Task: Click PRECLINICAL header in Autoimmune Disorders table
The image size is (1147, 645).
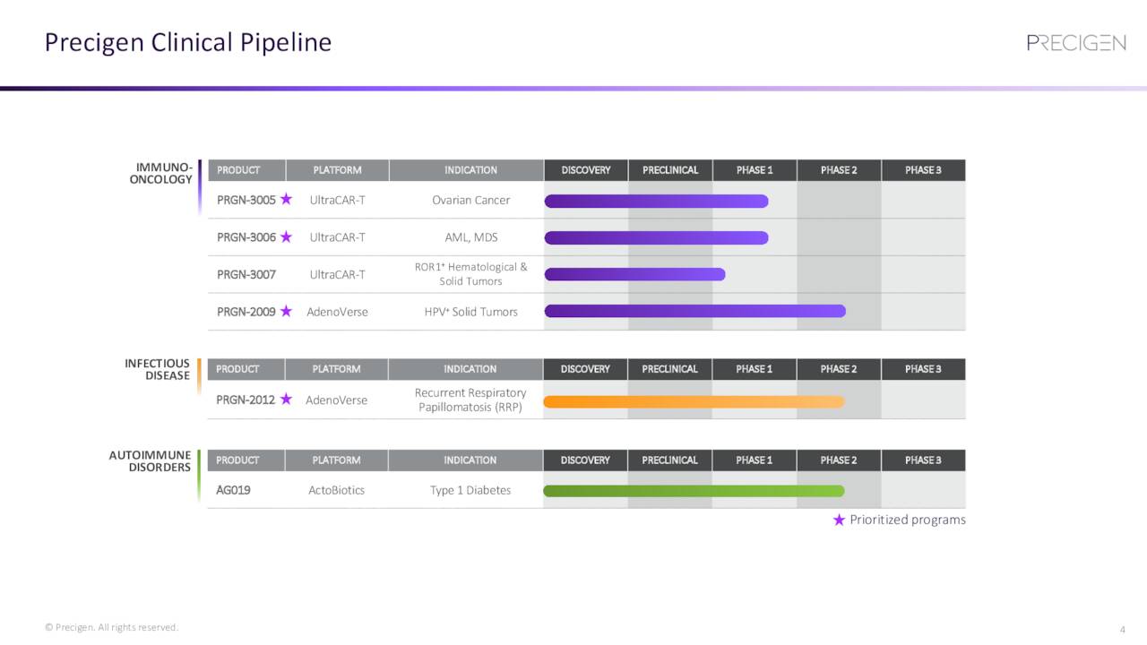Action: pos(669,460)
